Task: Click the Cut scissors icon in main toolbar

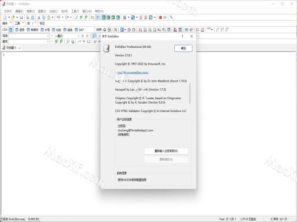Action: coord(39,17)
